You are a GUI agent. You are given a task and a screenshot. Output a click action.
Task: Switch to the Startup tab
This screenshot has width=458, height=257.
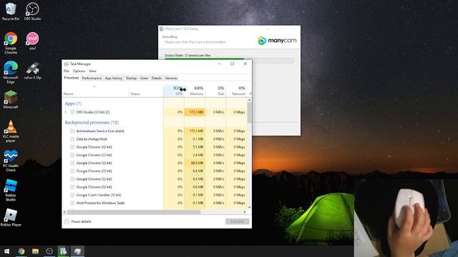click(131, 78)
